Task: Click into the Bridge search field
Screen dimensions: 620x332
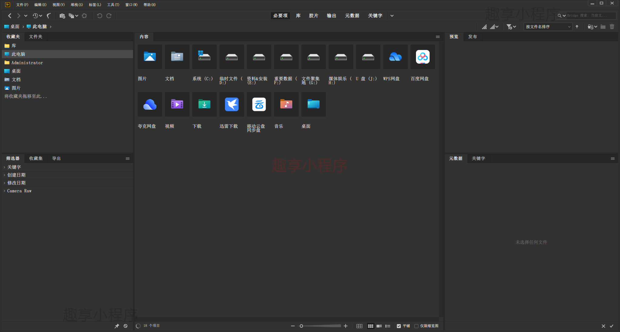Action: point(591,15)
